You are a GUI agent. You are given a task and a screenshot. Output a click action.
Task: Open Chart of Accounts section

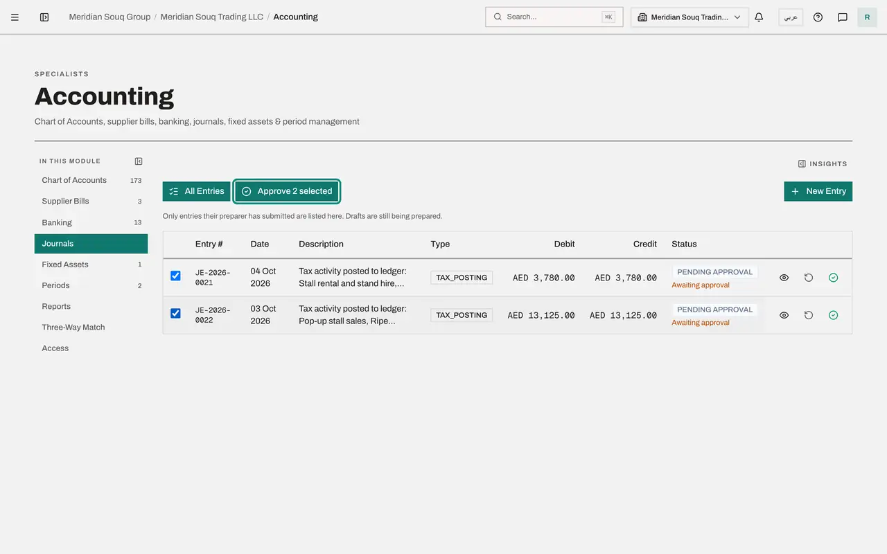point(91,180)
